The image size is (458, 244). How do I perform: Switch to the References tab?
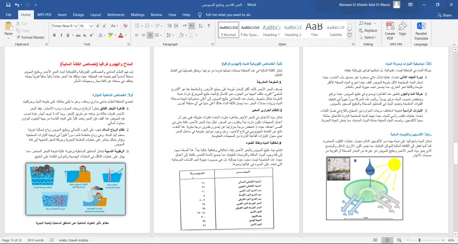(116, 15)
